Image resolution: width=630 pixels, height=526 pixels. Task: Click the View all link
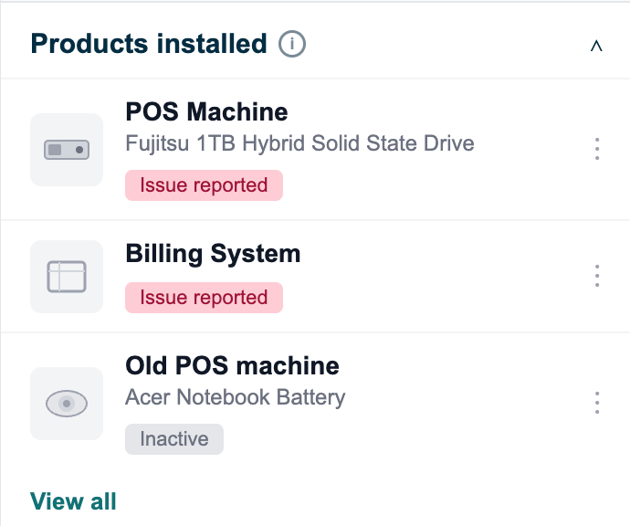click(x=73, y=501)
